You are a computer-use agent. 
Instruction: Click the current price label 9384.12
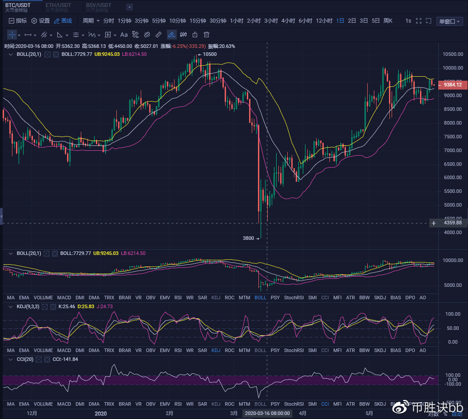click(452, 85)
